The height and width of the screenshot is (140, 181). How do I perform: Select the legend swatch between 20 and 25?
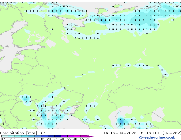(51, 136)
